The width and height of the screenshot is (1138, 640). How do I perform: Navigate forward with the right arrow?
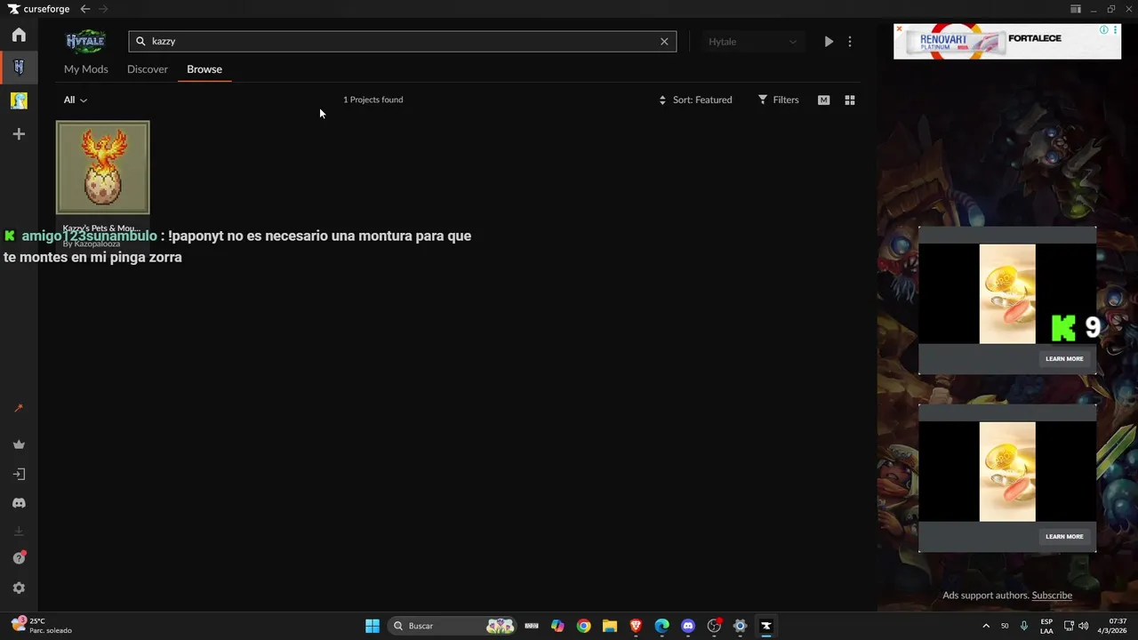point(103,9)
